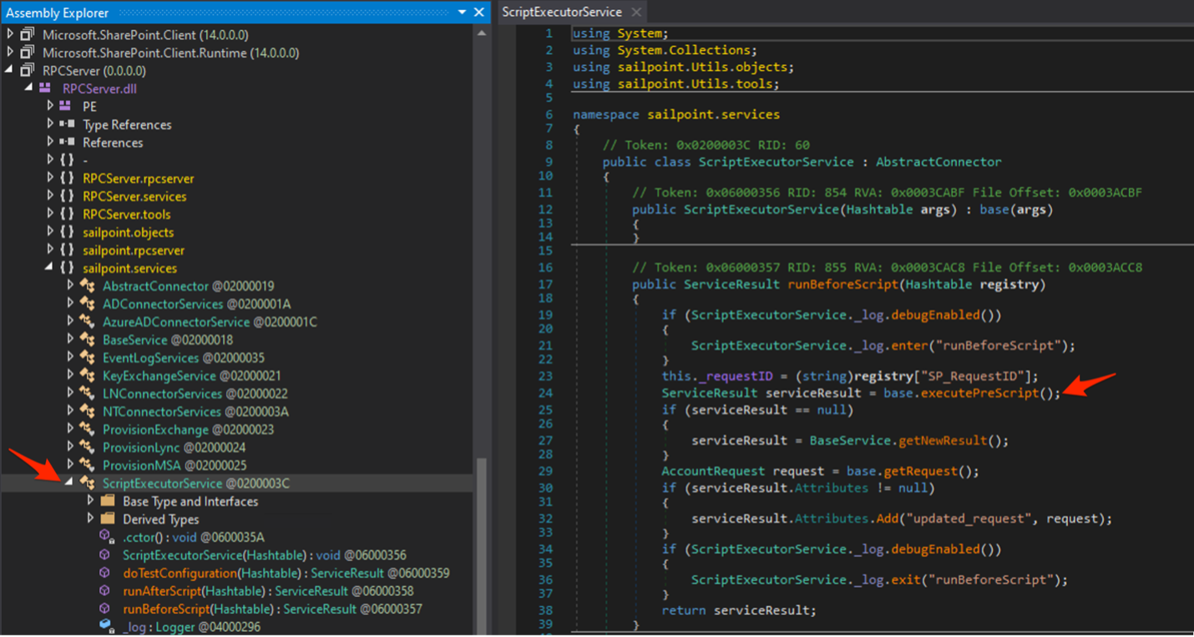The image size is (1194, 637).
Task: Click the KeyExchangeService class icon
Action: coord(88,376)
